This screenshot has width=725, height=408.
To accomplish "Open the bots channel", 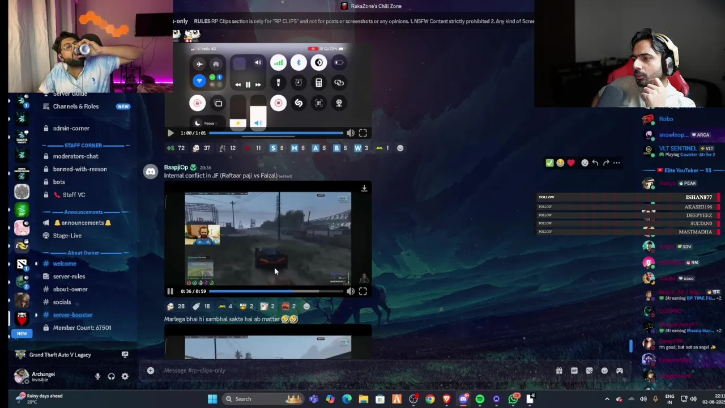I will click(x=59, y=182).
